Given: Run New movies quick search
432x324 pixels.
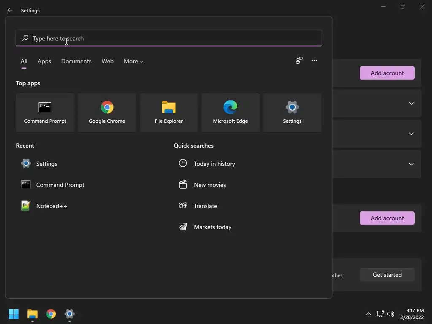Looking at the screenshot, I should click(x=202, y=185).
